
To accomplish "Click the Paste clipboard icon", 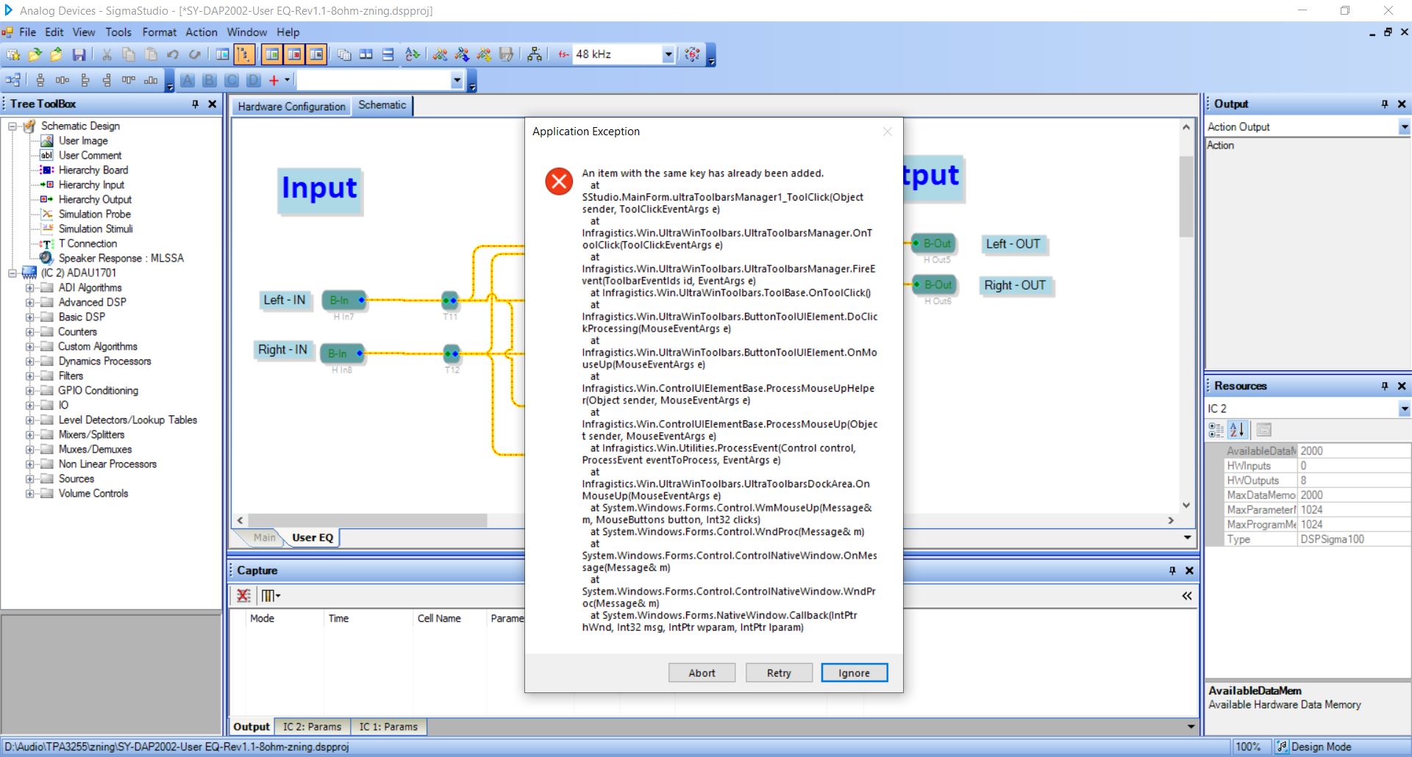I will coord(151,54).
